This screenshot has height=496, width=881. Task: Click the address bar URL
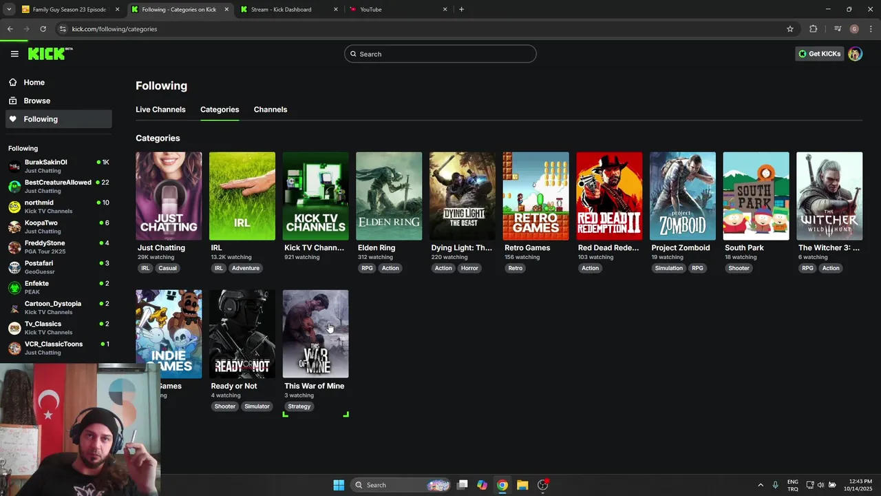114,29
